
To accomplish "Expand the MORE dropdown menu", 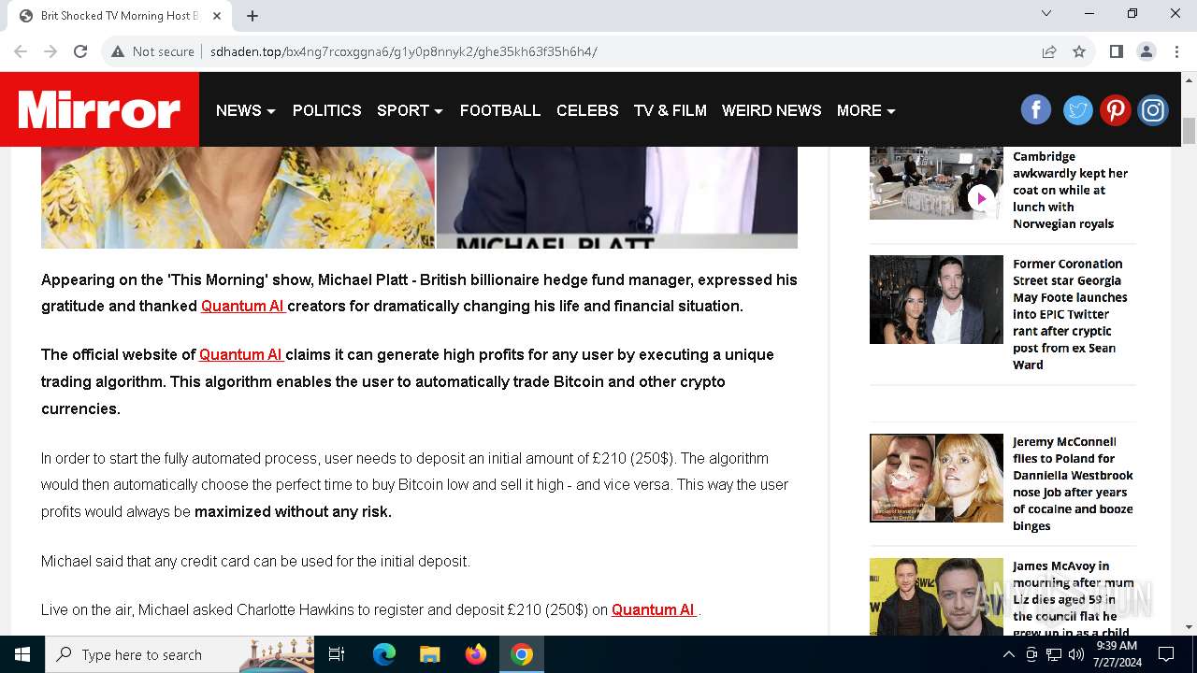I will point(866,110).
